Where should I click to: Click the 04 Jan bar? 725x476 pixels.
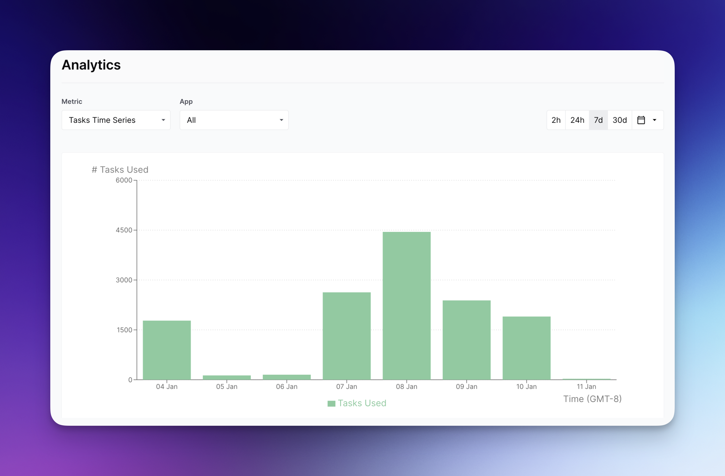(x=167, y=350)
